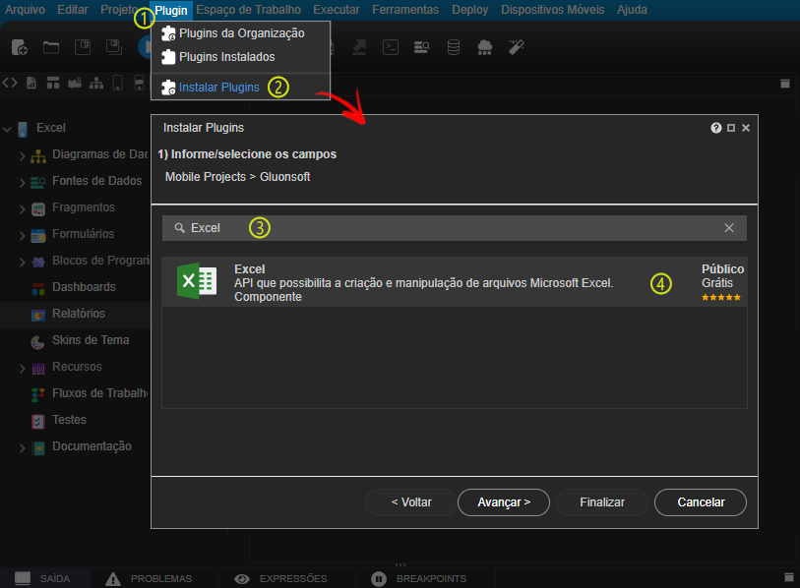Open the Executar menu
This screenshot has height=588, width=800.
click(337, 10)
